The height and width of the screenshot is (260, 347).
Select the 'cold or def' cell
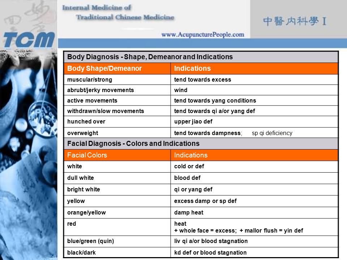pyautogui.click(x=254, y=166)
